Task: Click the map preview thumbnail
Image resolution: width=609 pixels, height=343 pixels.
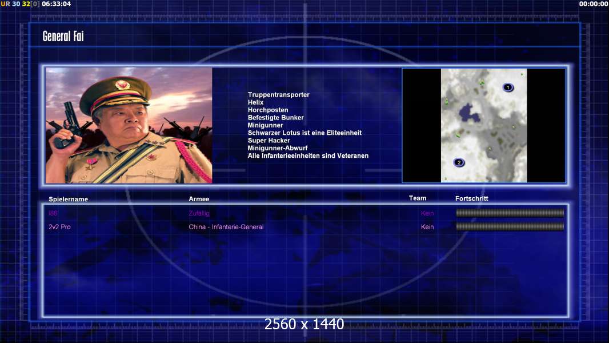Action: [x=483, y=125]
